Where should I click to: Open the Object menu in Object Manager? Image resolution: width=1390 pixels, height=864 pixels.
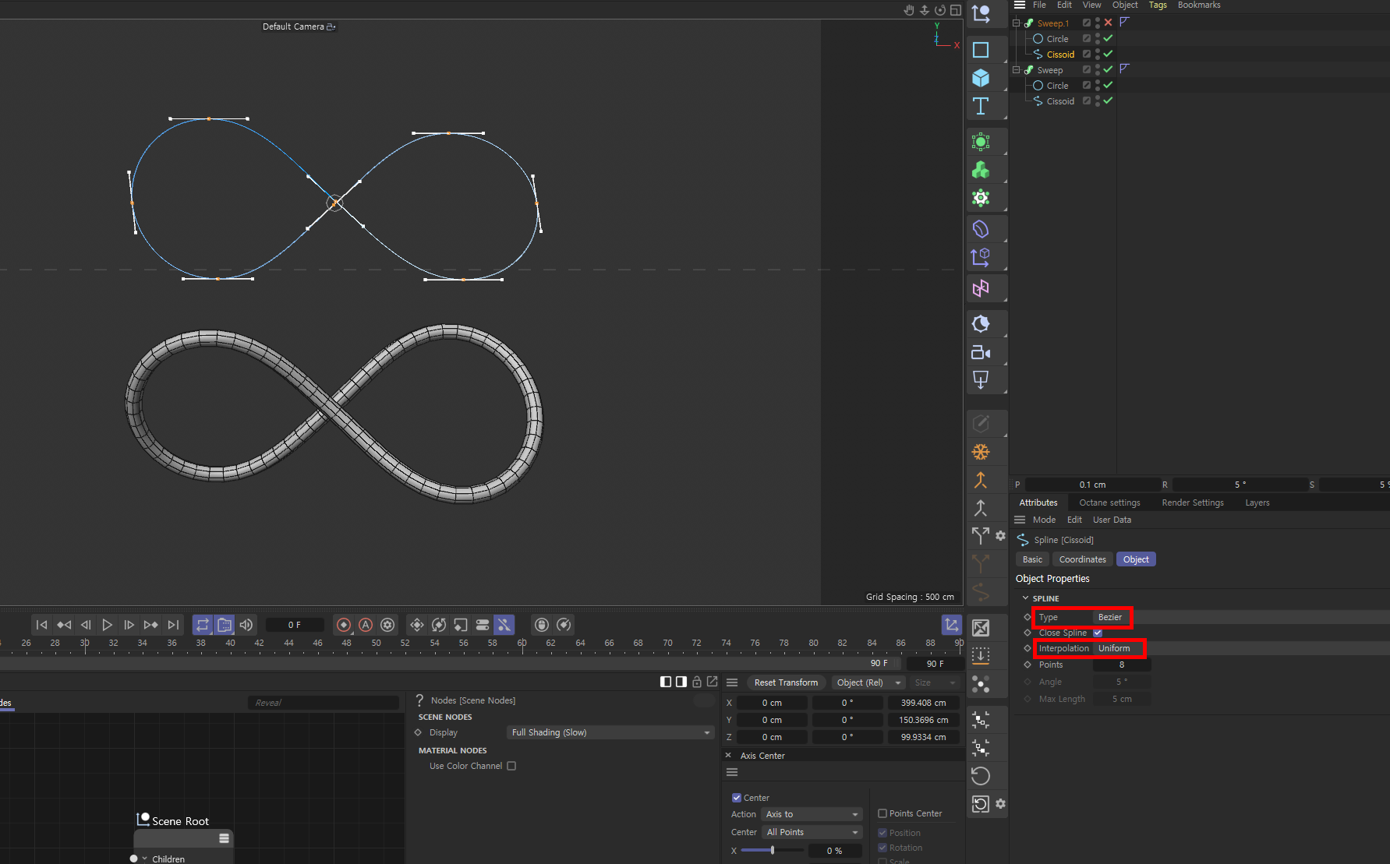point(1125,5)
